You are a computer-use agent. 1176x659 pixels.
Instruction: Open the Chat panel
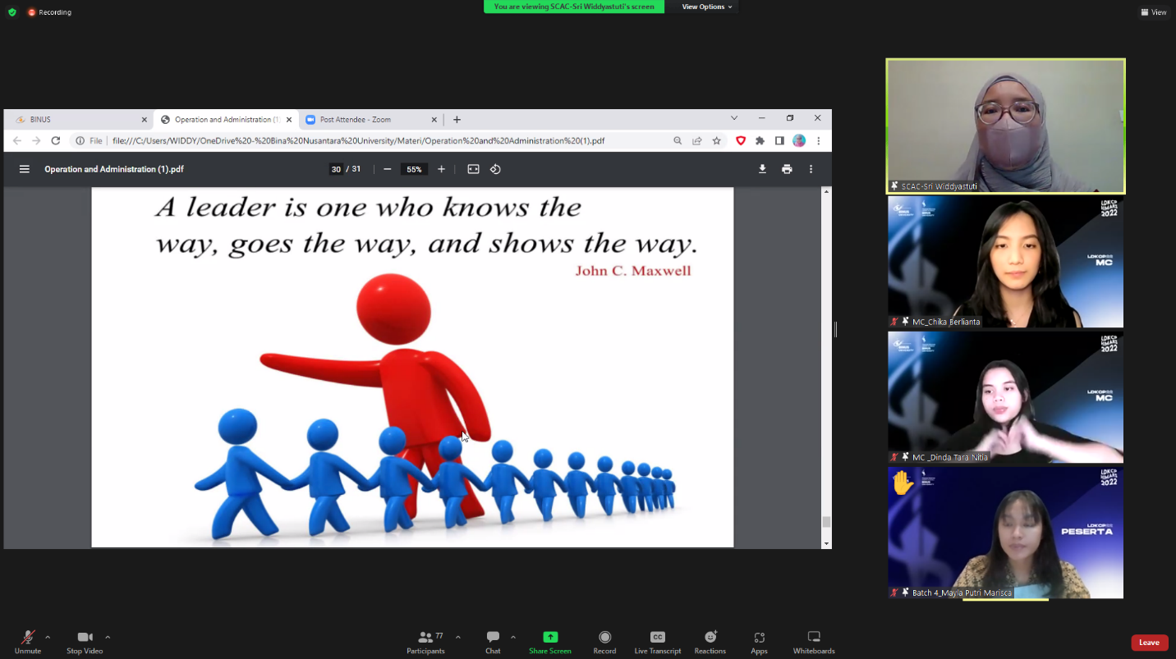pyautogui.click(x=493, y=642)
